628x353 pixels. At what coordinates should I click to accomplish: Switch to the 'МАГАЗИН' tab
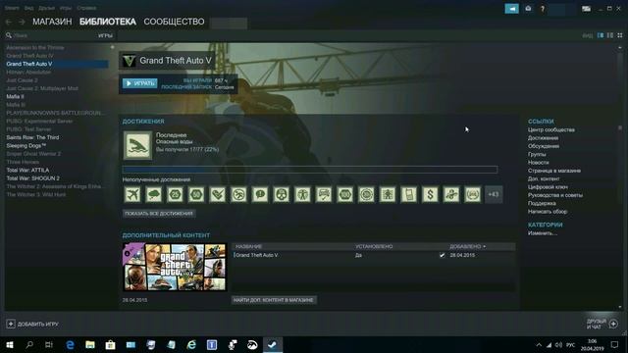click(52, 22)
